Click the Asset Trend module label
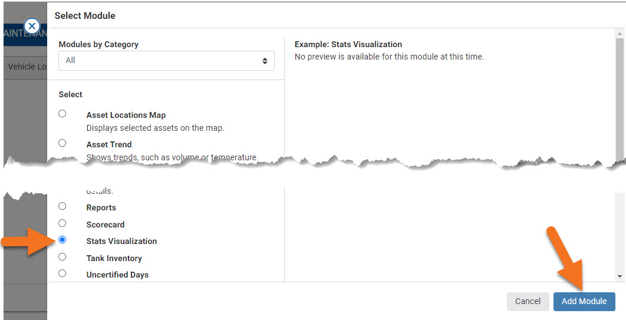This screenshot has height=320, width=626. pos(109,144)
